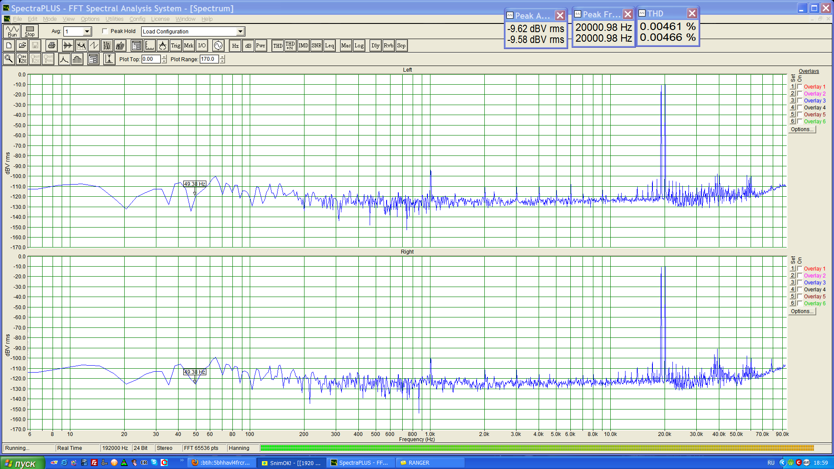Open the Utilities menu
834x469 pixels.
click(x=114, y=19)
